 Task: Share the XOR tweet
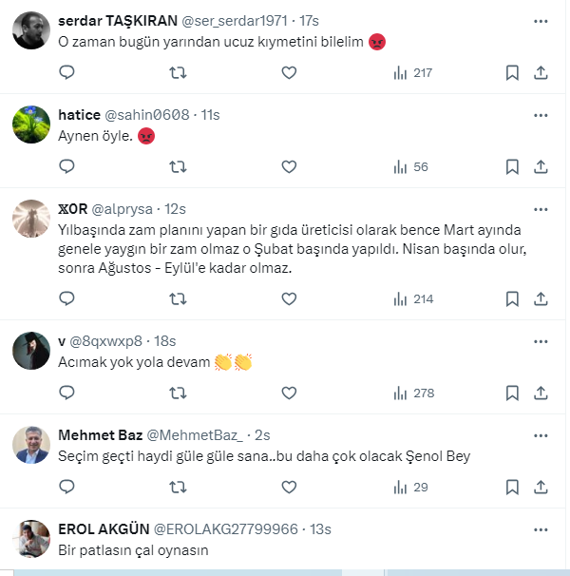click(x=540, y=298)
